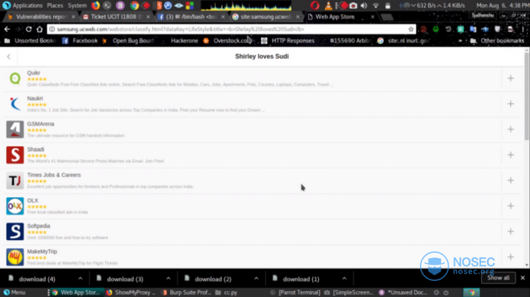This screenshot has width=530, height=297.
Task: Add the OLX app with plus icon
Action: (x=511, y=206)
